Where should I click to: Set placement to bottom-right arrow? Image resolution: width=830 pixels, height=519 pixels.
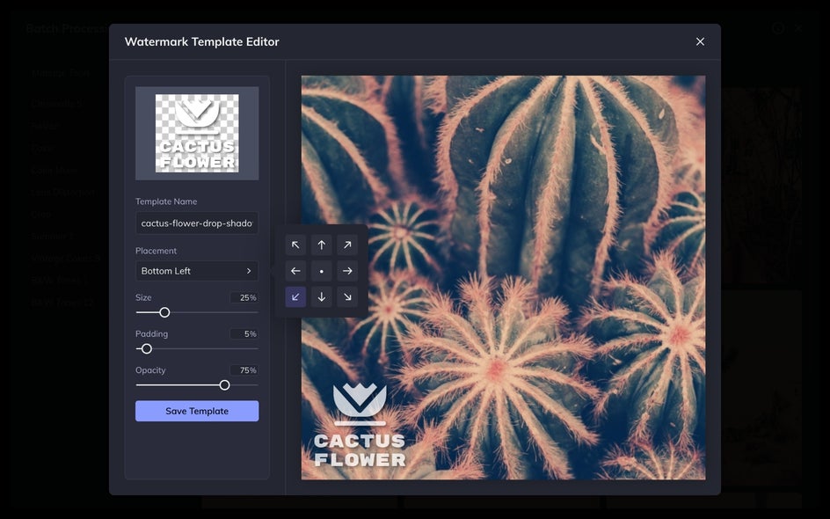tap(347, 297)
